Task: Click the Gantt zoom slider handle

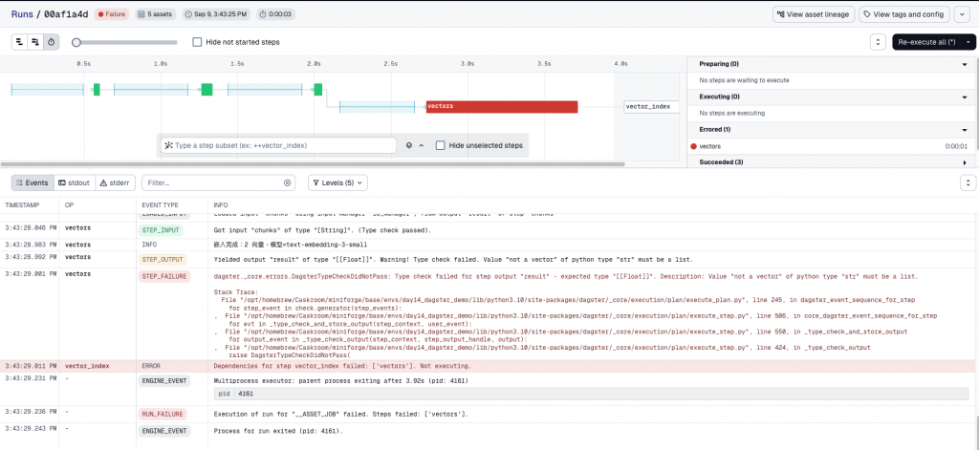Action: click(x=76, y=42)
